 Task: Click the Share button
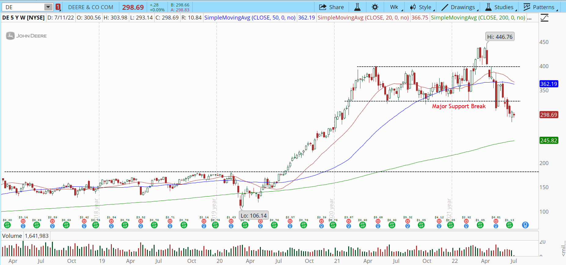[331, 7]
